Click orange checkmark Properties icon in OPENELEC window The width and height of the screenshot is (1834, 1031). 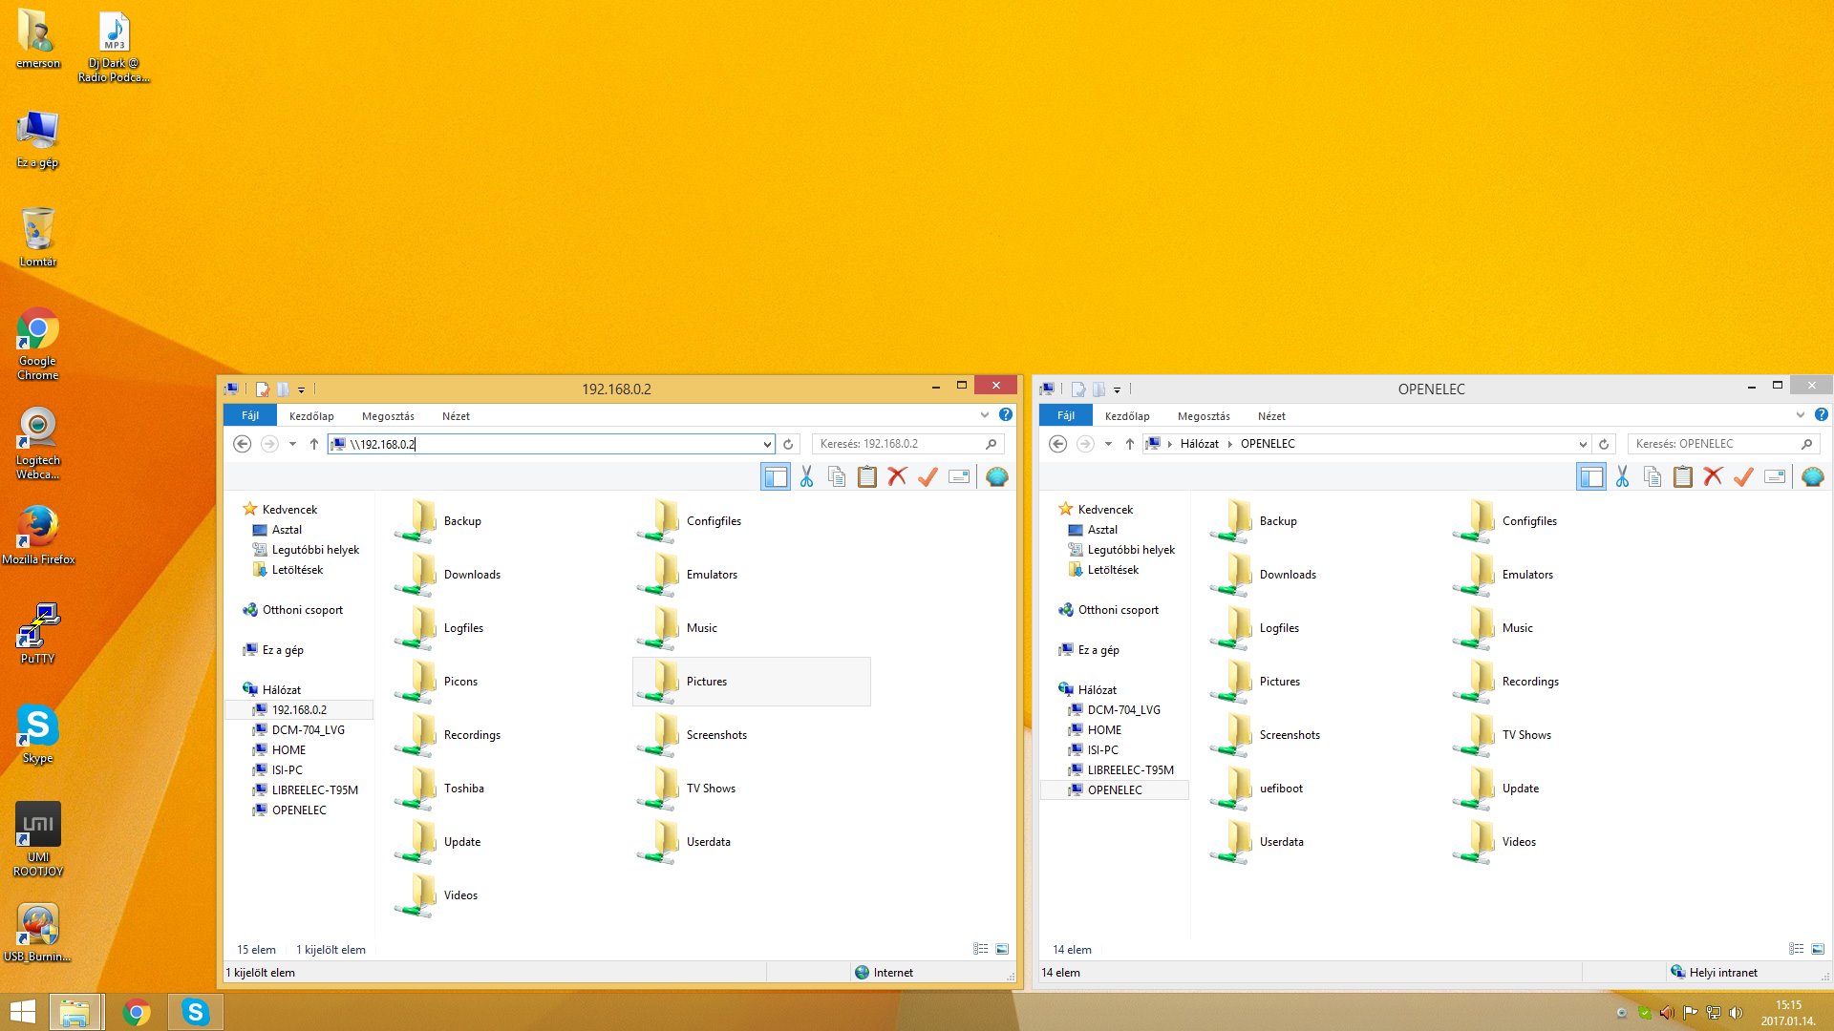(x=1743, y=476)
